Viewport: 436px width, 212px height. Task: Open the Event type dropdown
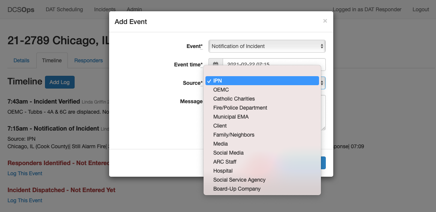[x=267, y=46]
